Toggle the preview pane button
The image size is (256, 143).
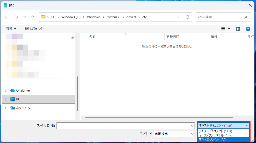pyautogui.click(x=238, y=29)
